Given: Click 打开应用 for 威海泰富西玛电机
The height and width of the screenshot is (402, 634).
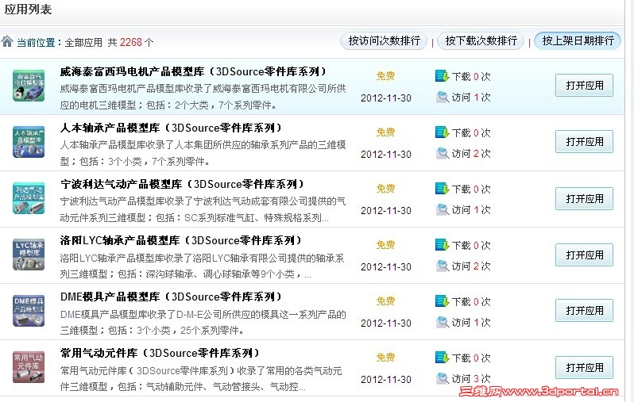Looking at the screenshot, I should (x=584, y=85).
